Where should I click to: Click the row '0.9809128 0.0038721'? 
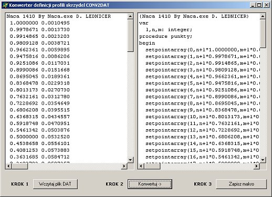point(40,43)
